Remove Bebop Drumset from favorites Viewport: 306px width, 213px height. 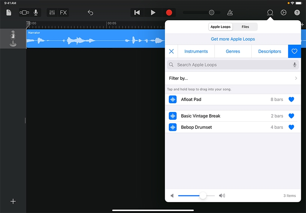click(x=291, y=127)
